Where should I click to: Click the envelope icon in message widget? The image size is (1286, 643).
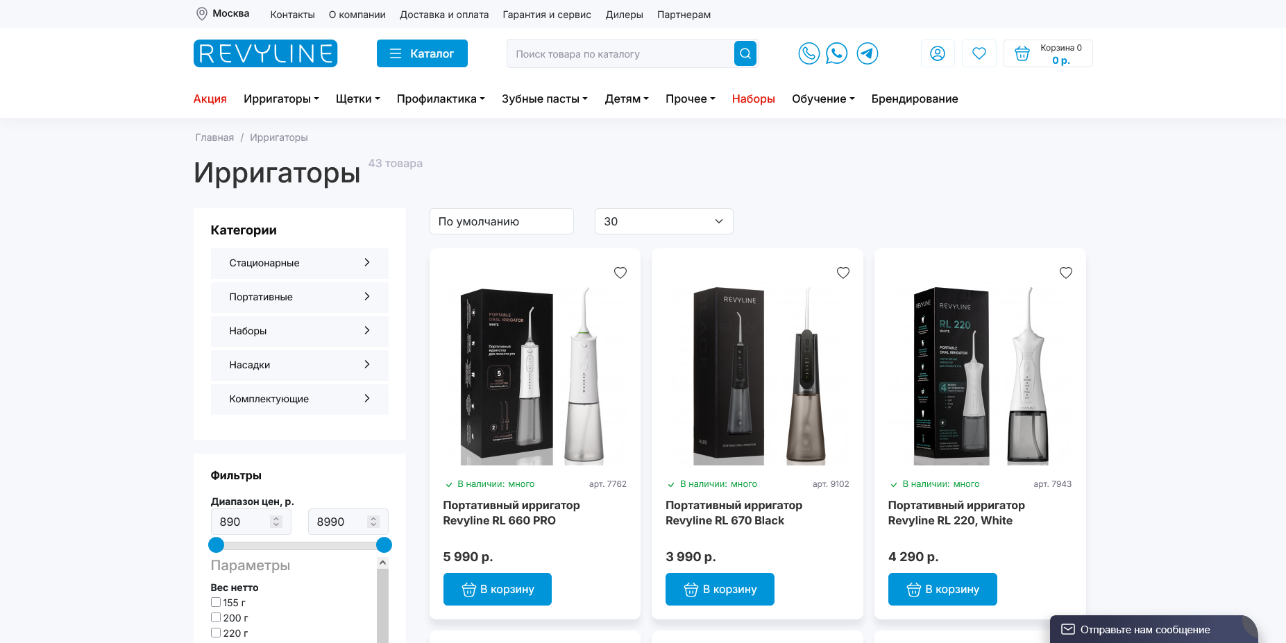pyautogui.click(x=1068, y=629)
